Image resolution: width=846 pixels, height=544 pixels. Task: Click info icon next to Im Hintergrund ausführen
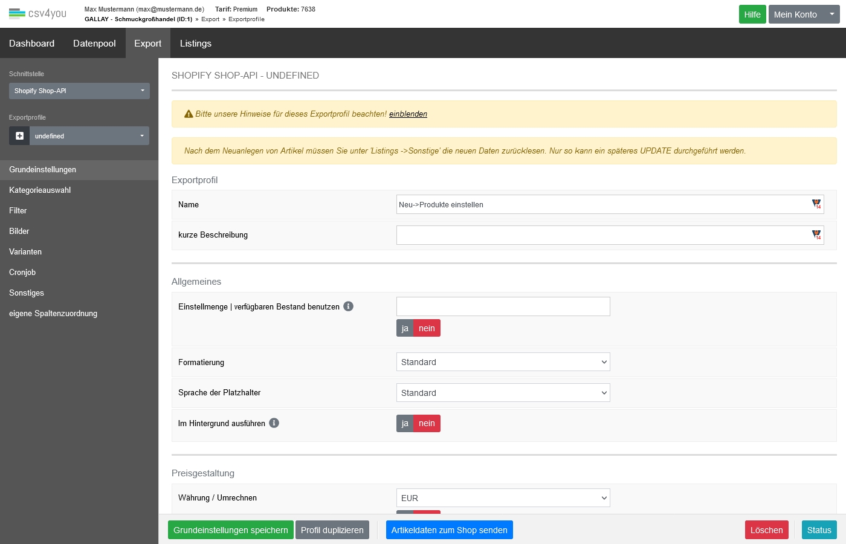point(274,423)
